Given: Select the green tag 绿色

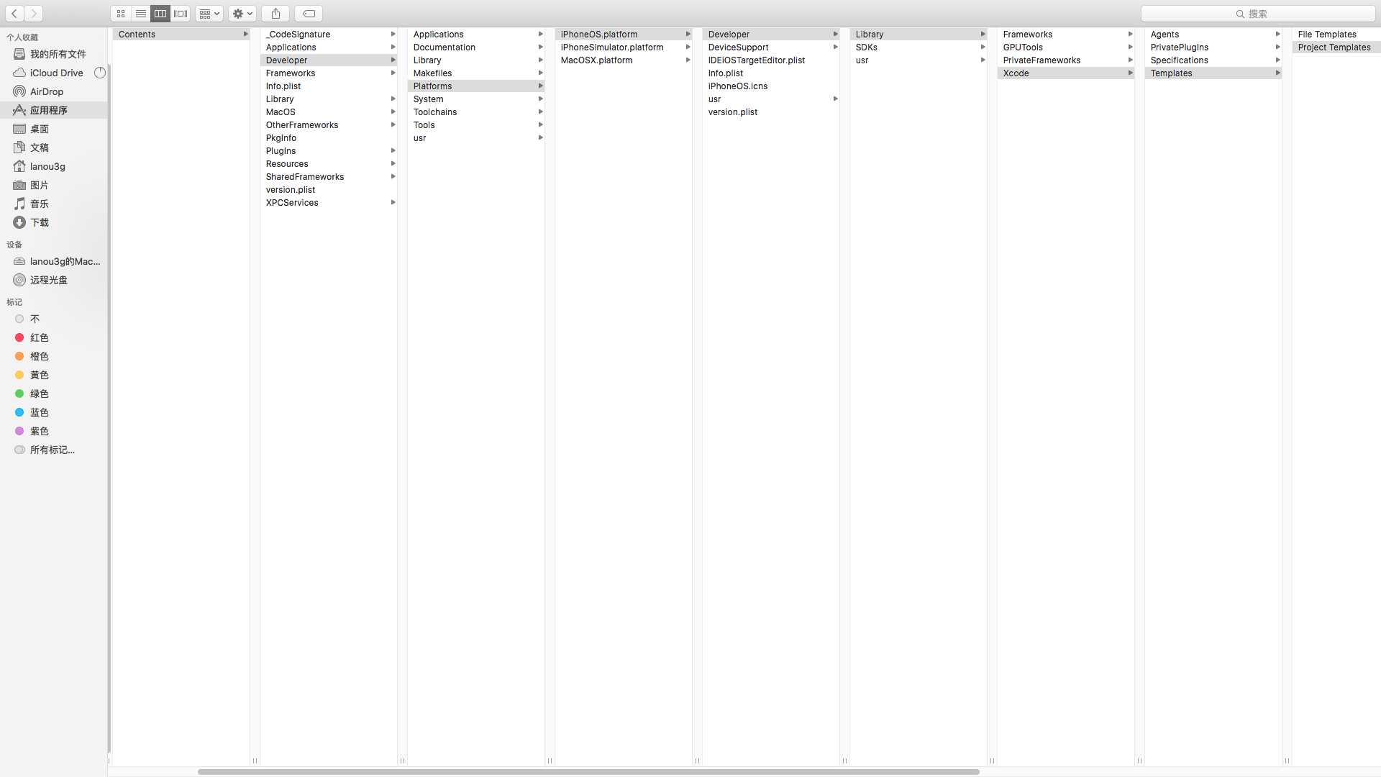Looking at the screenshot, I should pyautogui.click(x=39, y=394).
